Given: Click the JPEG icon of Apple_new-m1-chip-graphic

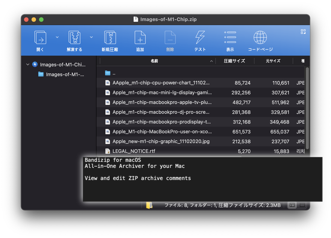Looking at the screenshot, I should [108, 141].
